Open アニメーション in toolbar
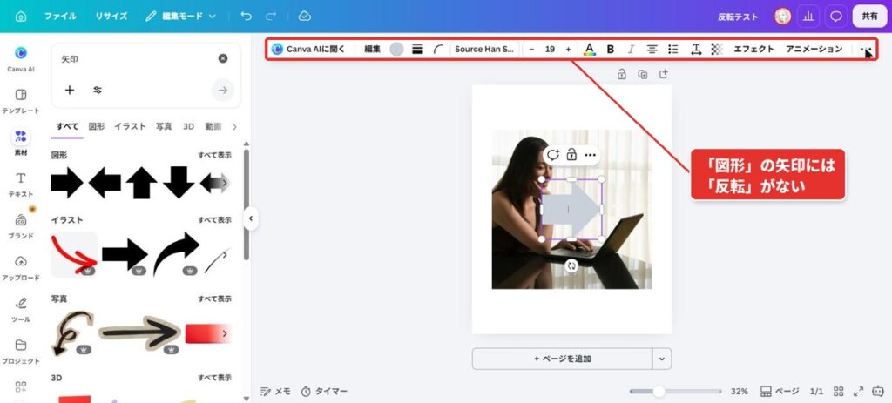Viewport: 892px width, 403px height. coord(814,50)
